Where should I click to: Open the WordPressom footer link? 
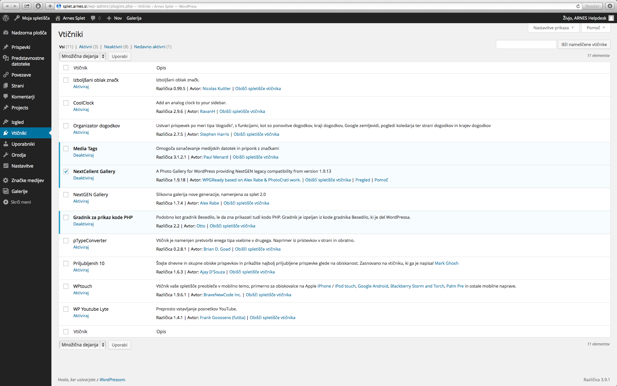tap(112, 380)
